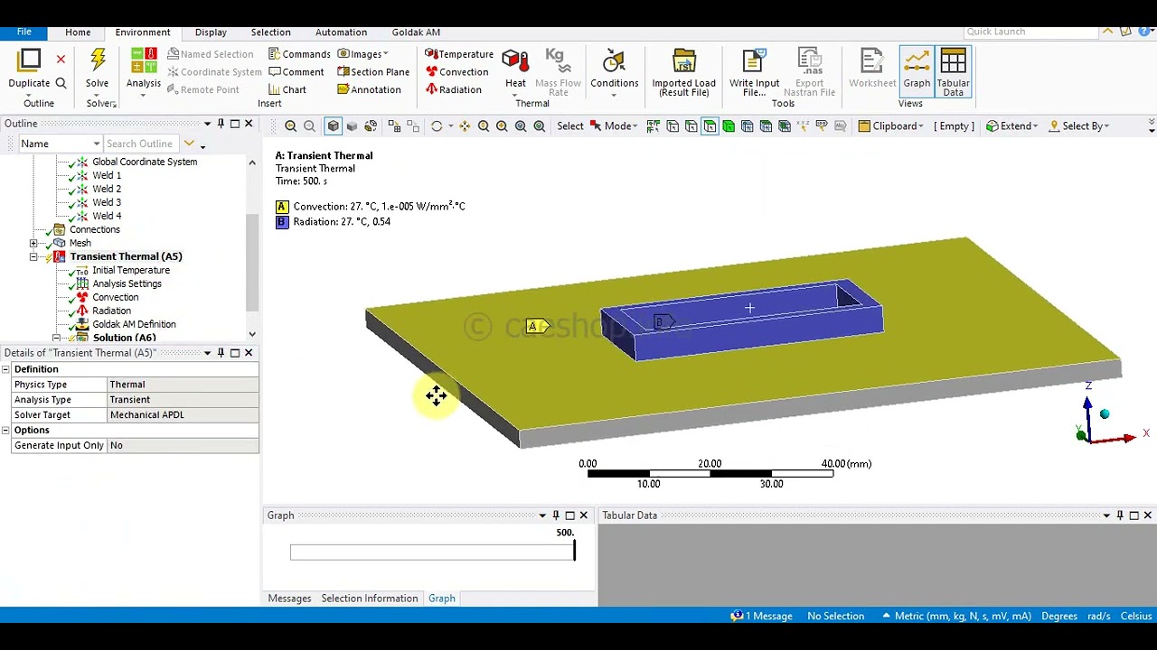Click Imported Load (Result File)
This screenshot has height=650, width=1157.
683,72
